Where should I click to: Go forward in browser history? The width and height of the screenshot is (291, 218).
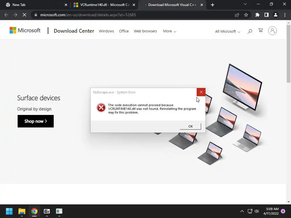pos(15,15)
